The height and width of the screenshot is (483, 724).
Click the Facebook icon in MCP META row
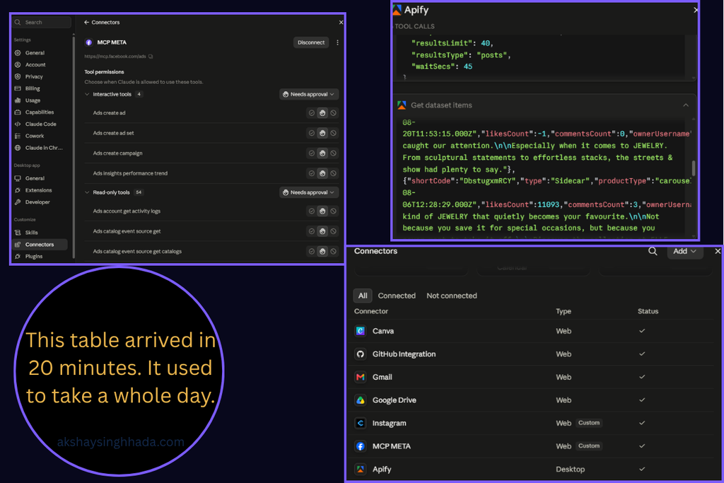point(361,446)
